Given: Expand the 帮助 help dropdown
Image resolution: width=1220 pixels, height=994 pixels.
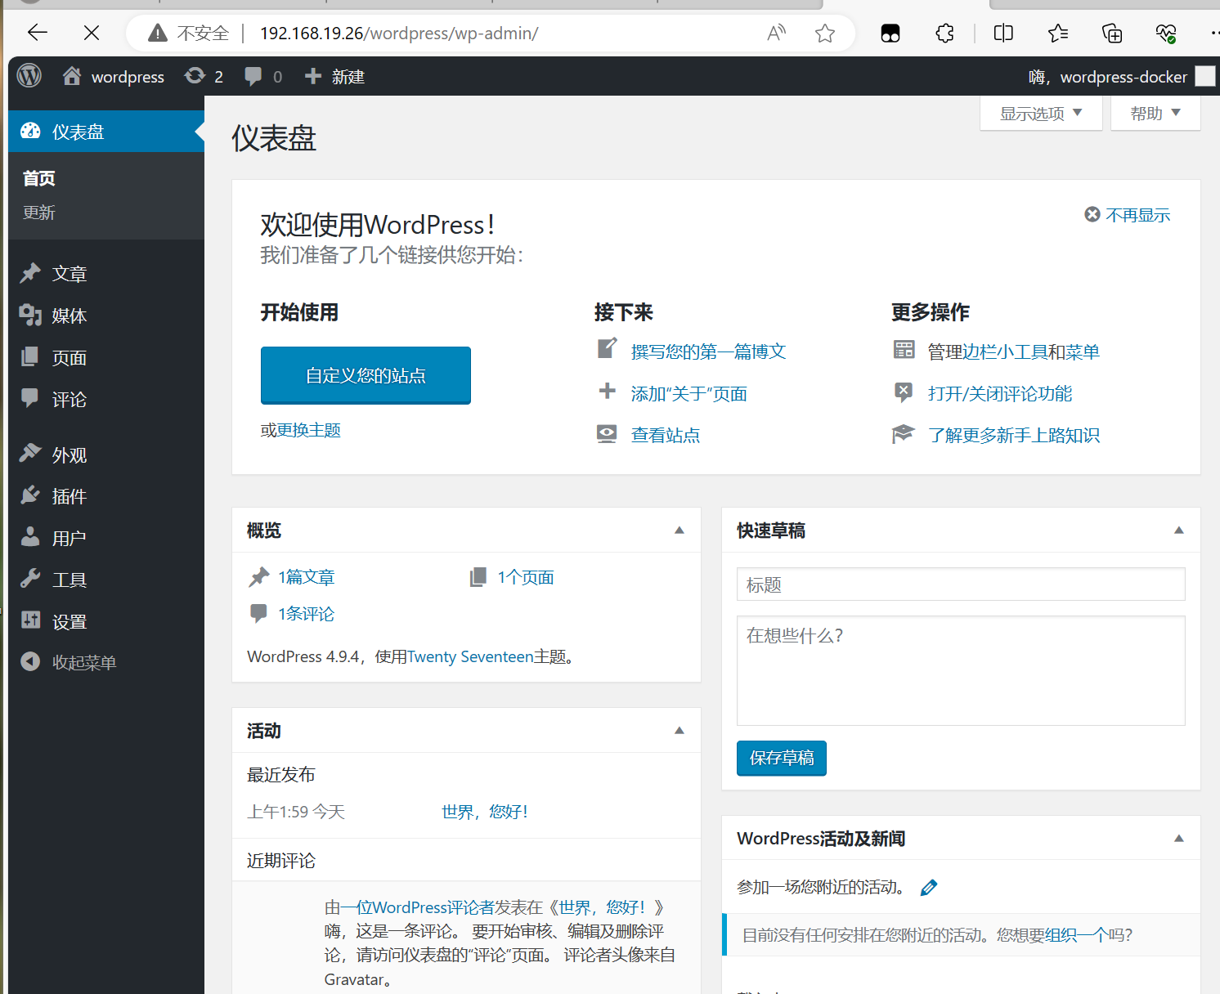Looking at the screenshot, I should point(1155,113).
